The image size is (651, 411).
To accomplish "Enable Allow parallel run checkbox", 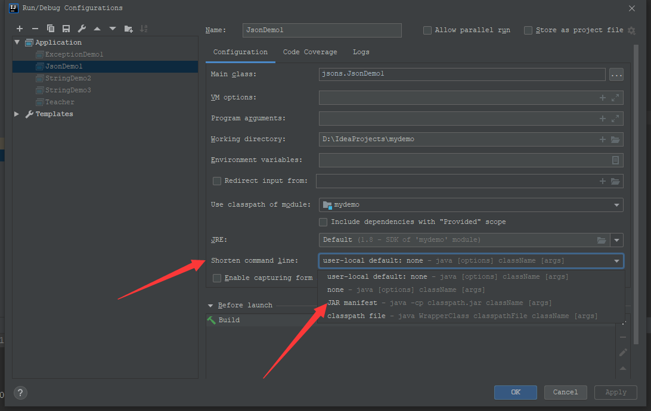I will 427,30.
